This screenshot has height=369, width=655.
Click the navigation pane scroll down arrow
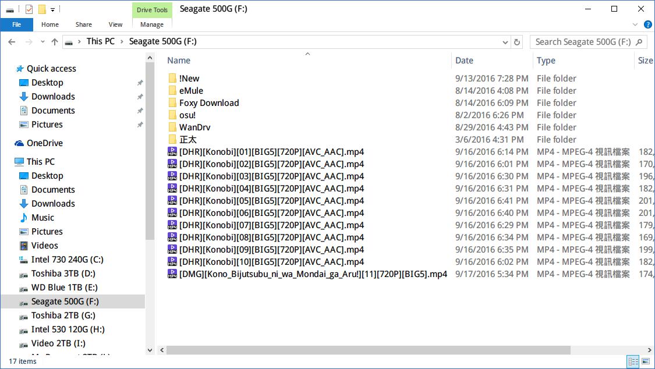(150, 350)
